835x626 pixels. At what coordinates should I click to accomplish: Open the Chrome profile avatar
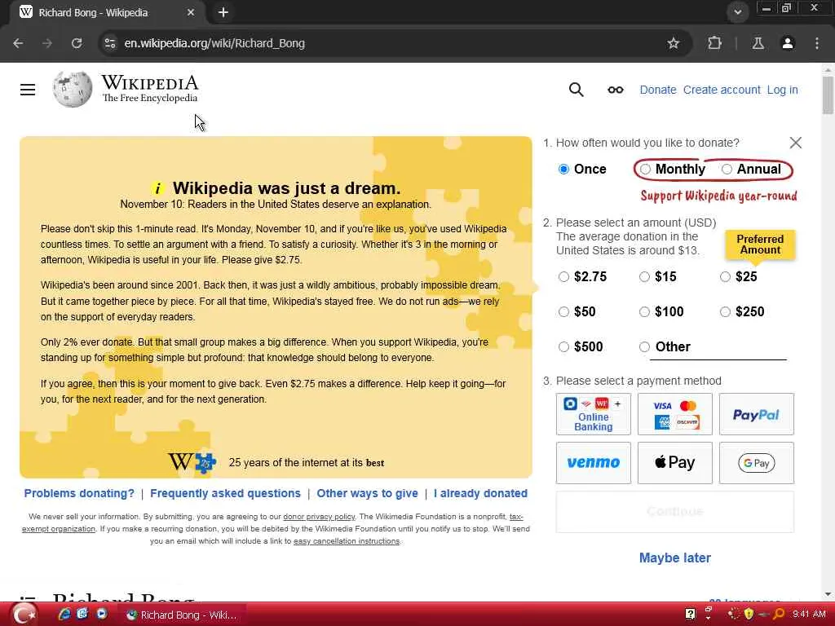click(788, 43)
